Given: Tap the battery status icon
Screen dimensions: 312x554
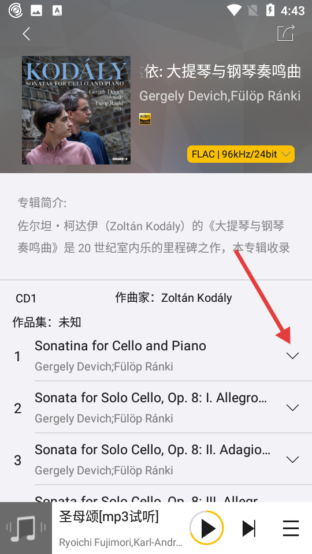Looking at the screenshot, I should (270, 10).
